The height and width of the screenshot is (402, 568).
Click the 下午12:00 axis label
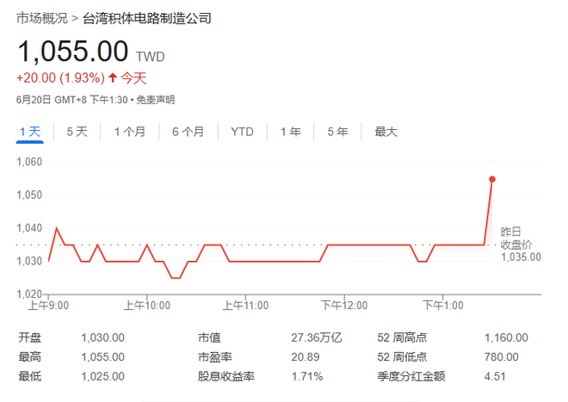point(343,306)
